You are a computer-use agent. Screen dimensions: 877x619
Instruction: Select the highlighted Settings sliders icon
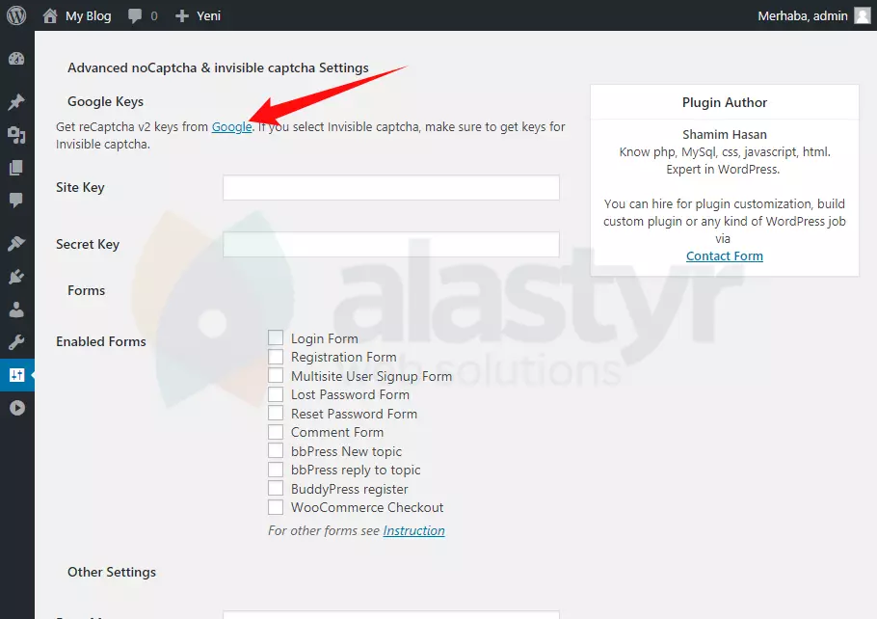point(16,374)
